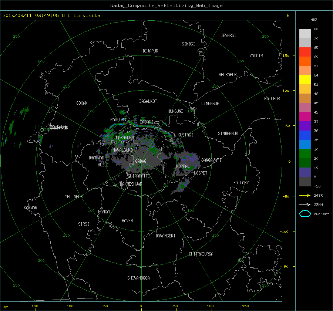Click the SIRSI city label

click(x=84, y=224)
